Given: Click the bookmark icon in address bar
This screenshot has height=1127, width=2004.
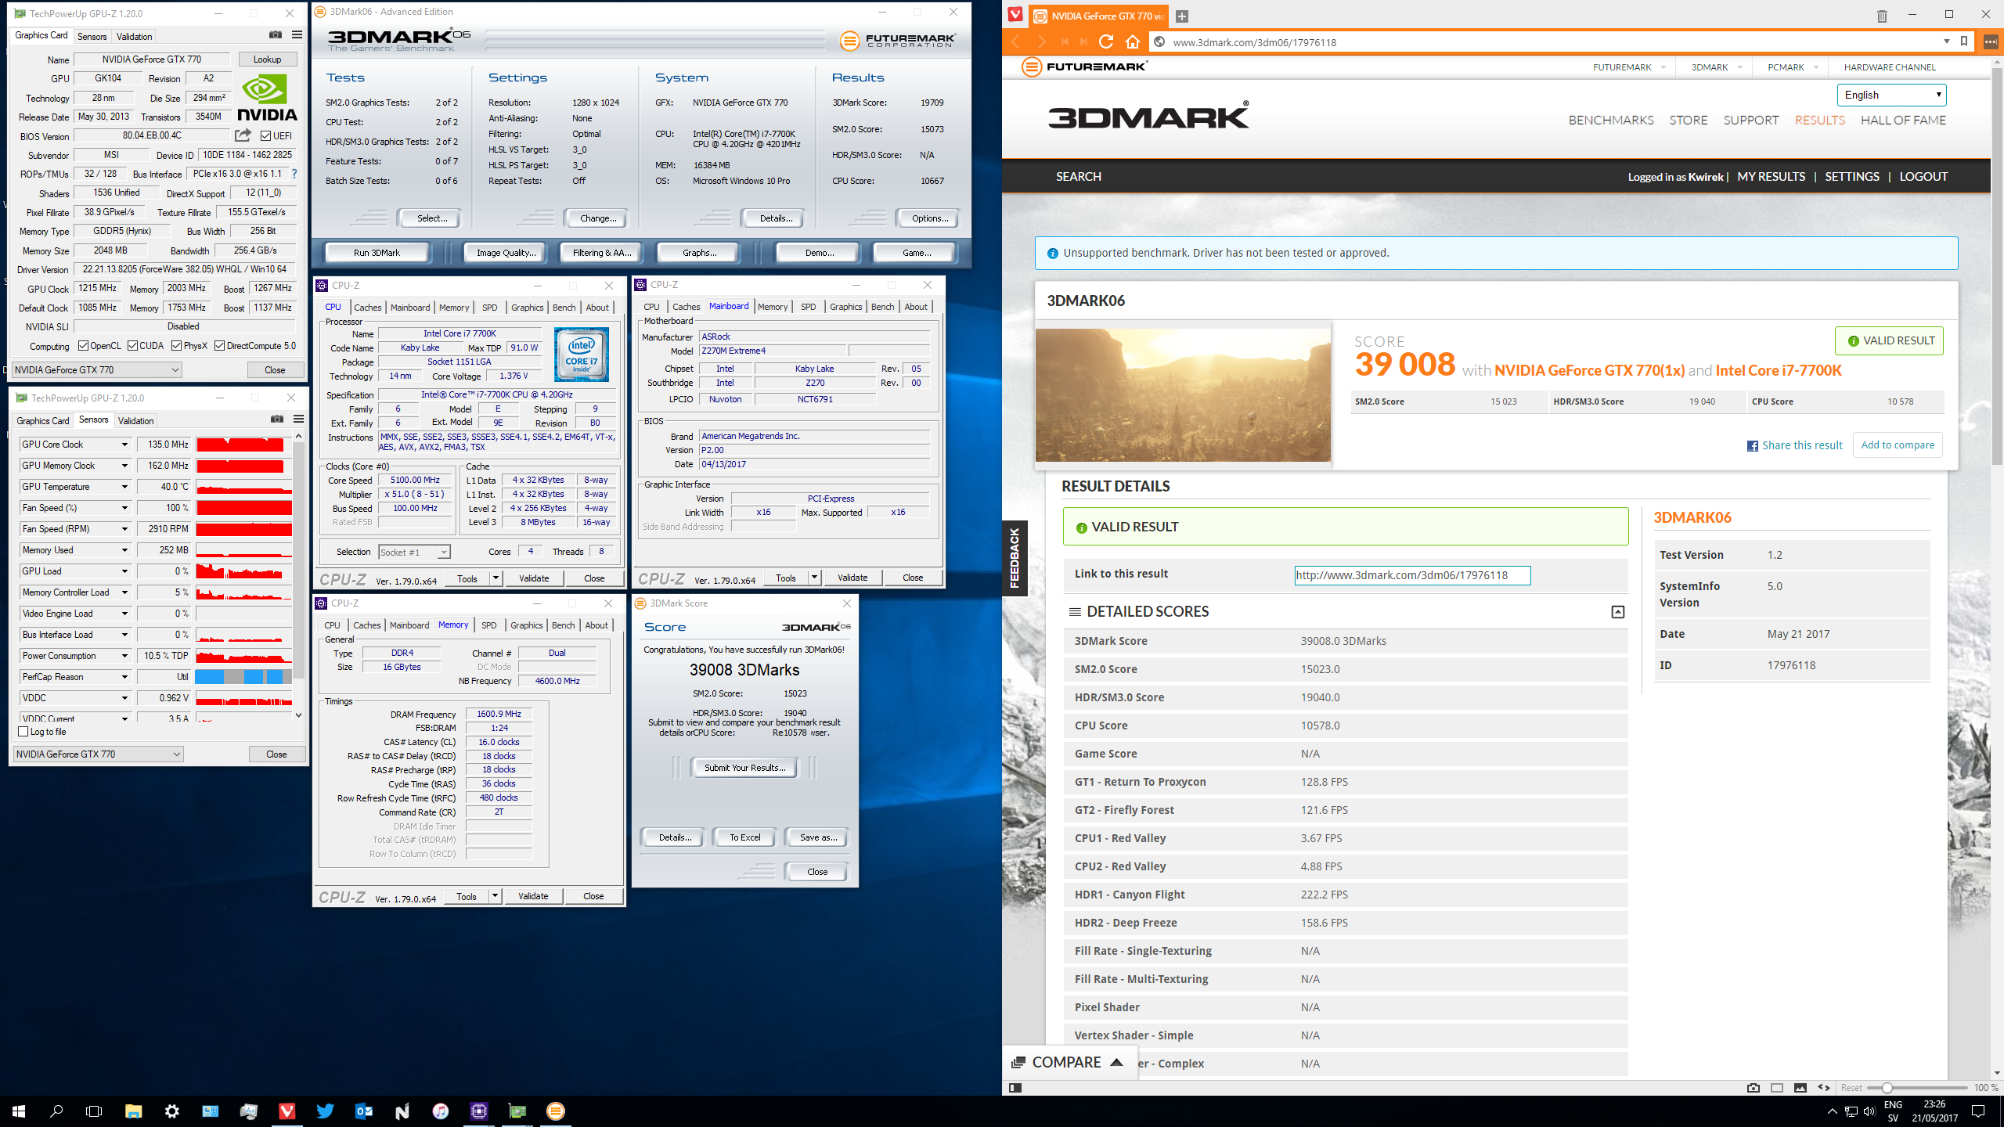Looking at the screenshot, I should click(1964, 41).
